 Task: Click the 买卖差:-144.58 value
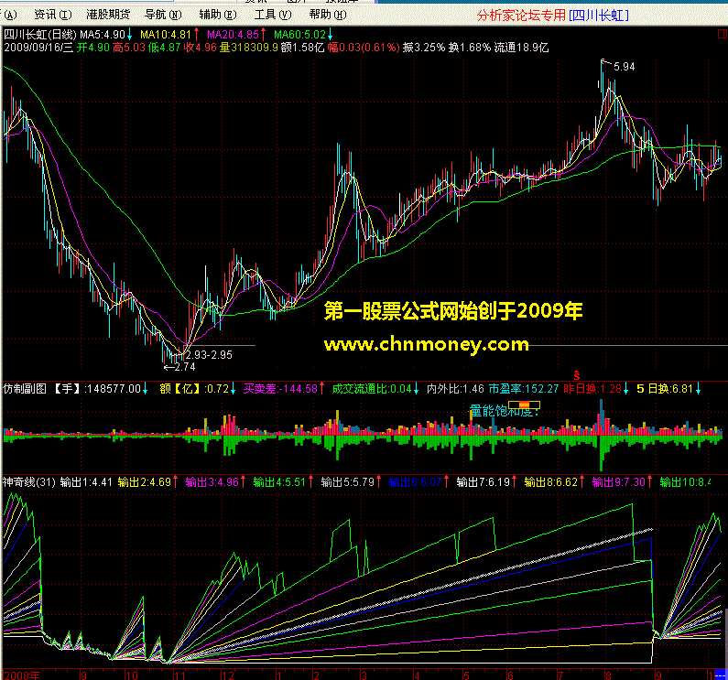pyautogui.click(x=280, y=388)
